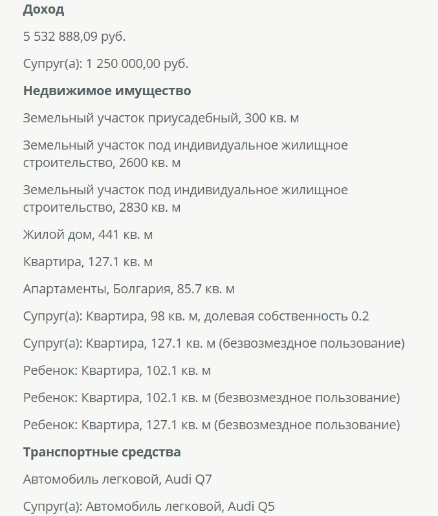Click the child 127.1 кв. м безвозмездное пользование line
438x516 pixels.
pyautogui.click(x=212, y=425)
